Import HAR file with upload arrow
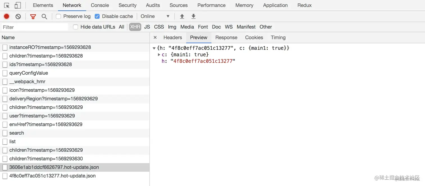 tap(182, 16)
